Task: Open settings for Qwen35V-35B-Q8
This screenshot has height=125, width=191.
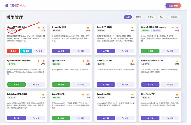Action: pos(39,51)
